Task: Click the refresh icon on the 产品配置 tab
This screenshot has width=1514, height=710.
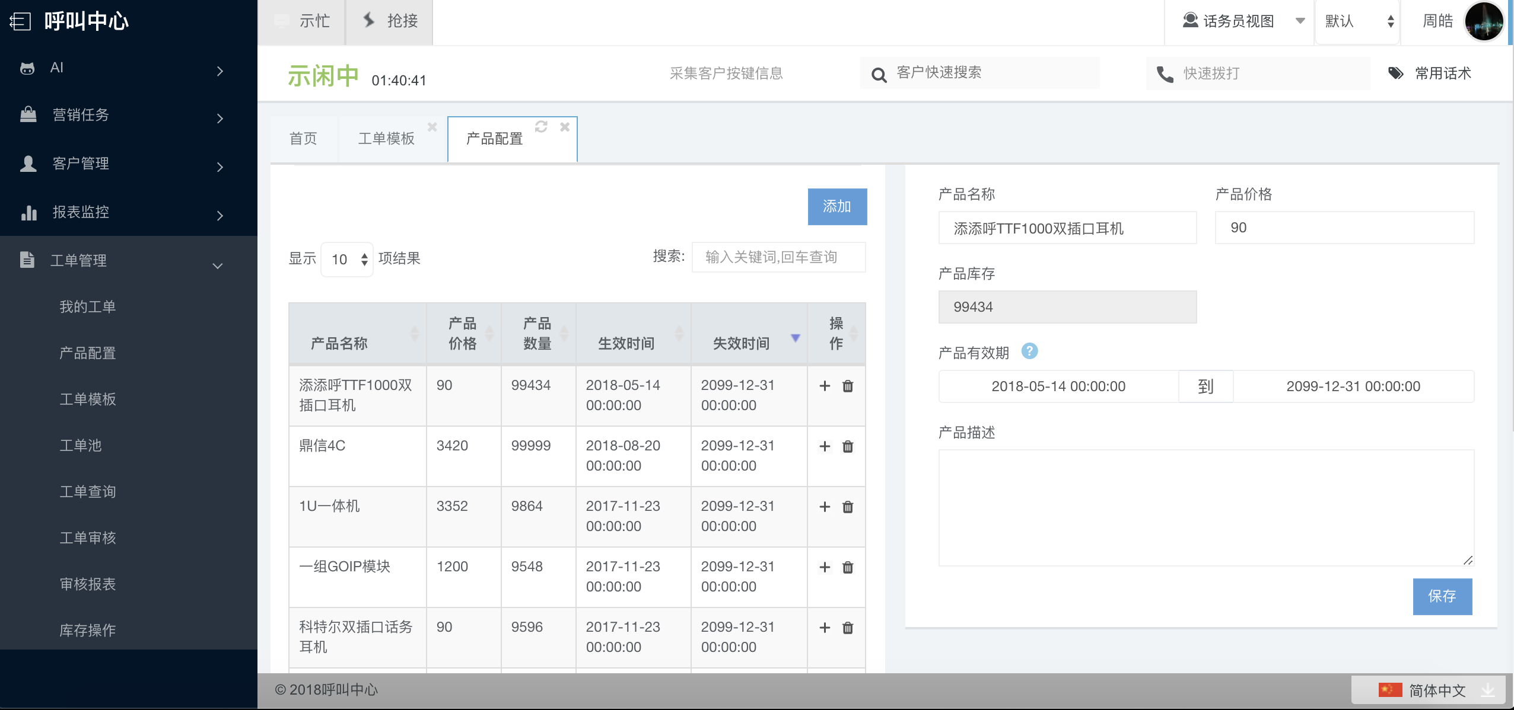Action: click(541, 127)
